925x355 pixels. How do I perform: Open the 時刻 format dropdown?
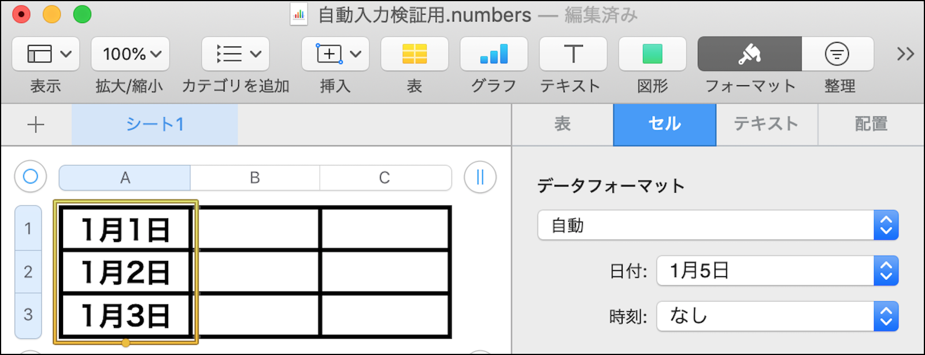pyautogui.click(x=777, y=316)
